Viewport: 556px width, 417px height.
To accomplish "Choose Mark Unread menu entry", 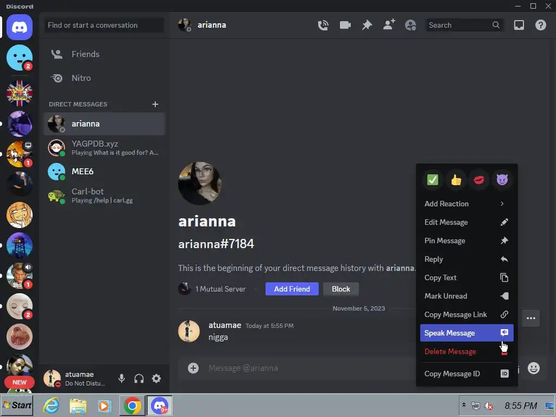I will point(466,296).
